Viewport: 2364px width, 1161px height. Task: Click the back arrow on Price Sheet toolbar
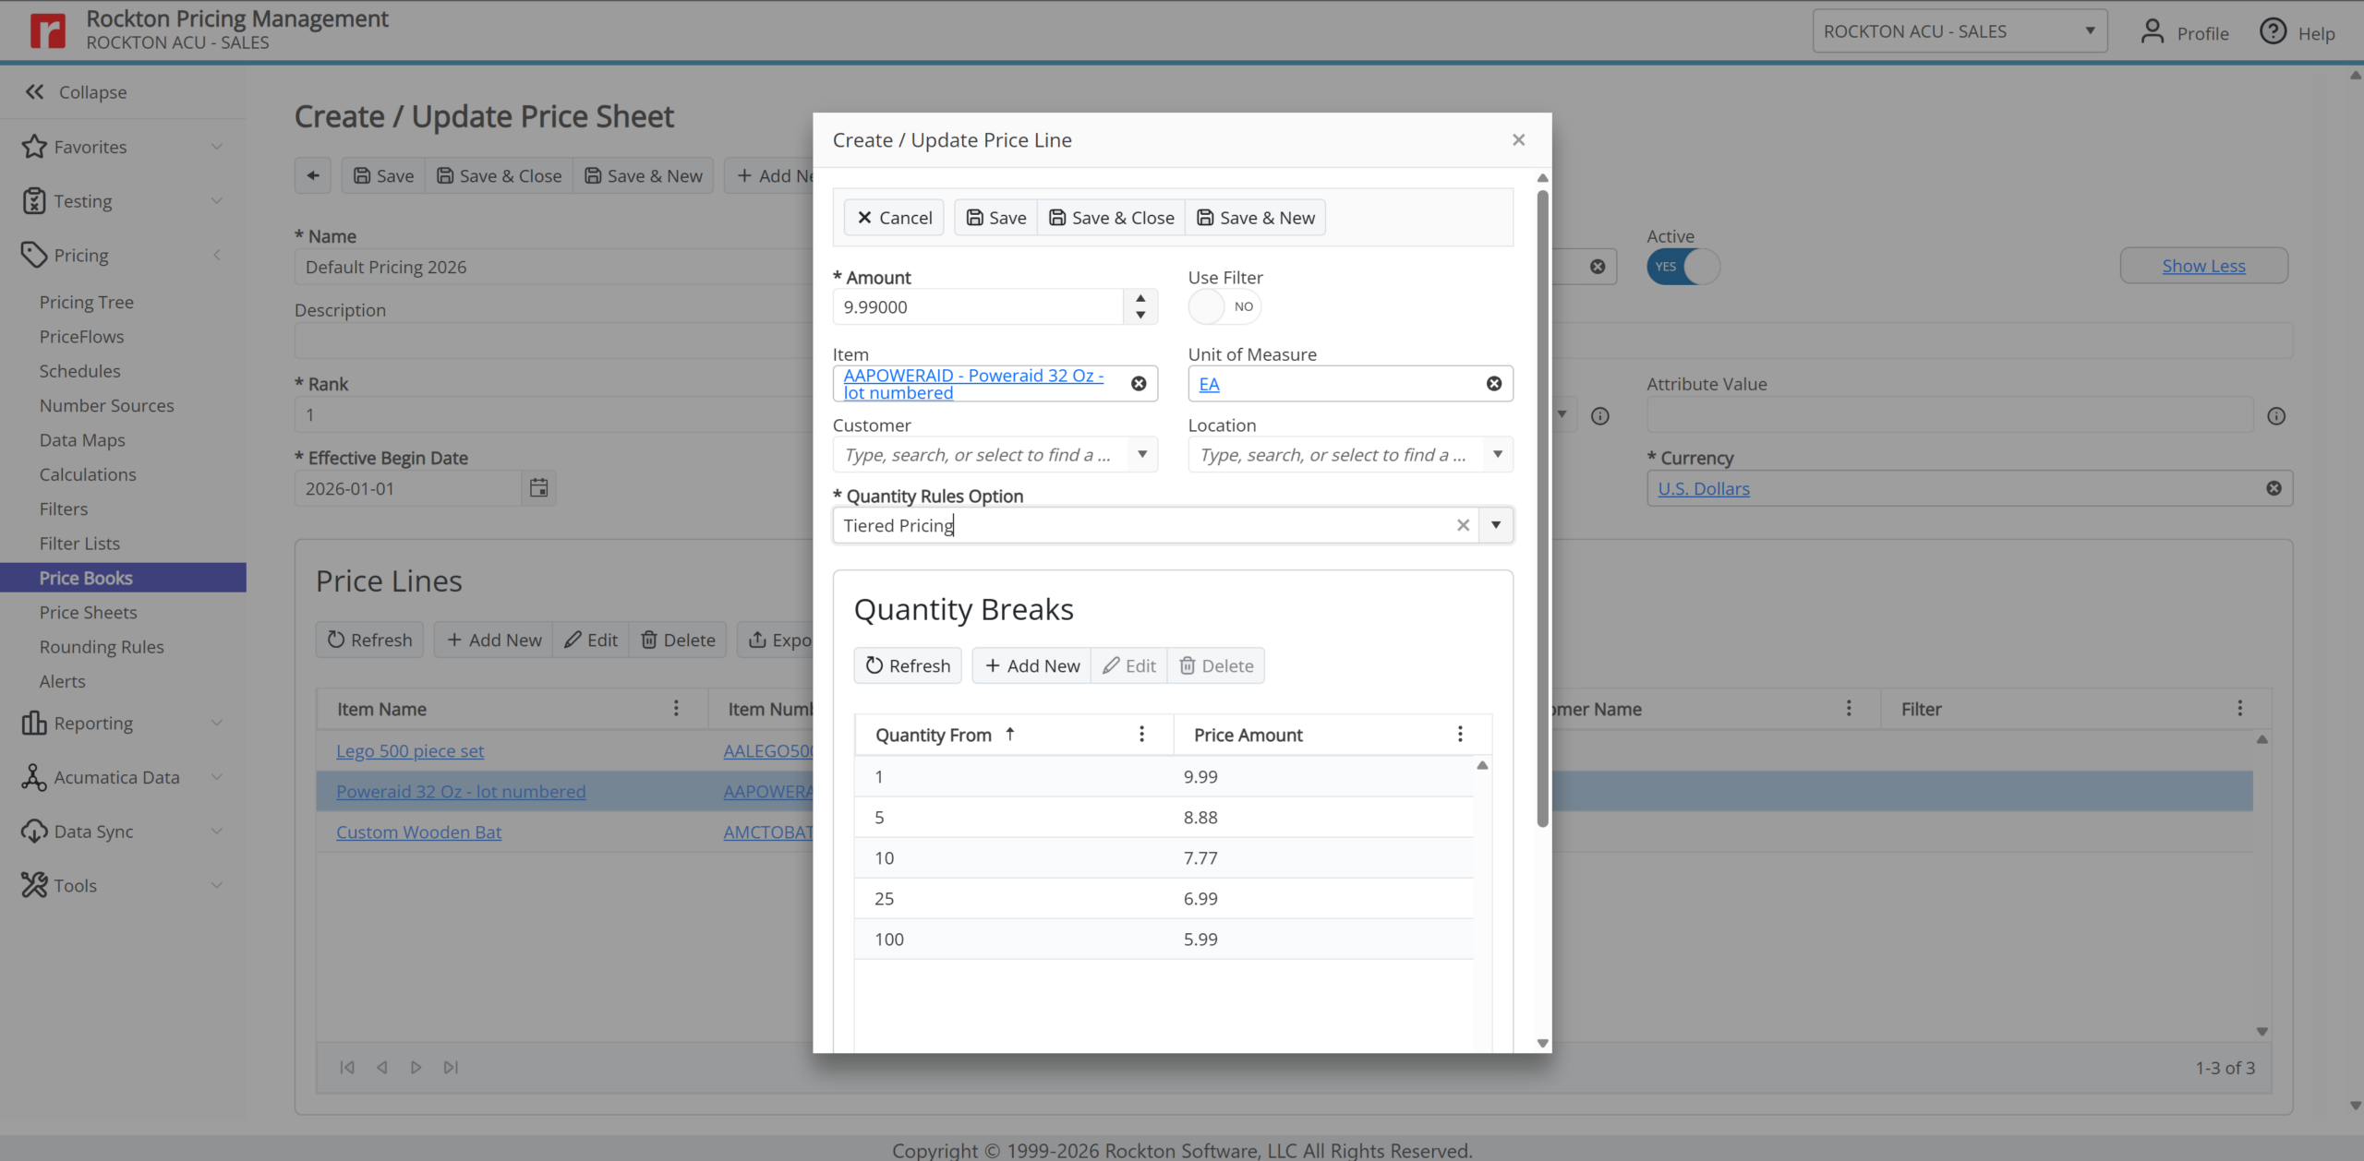tap(313, 175)
